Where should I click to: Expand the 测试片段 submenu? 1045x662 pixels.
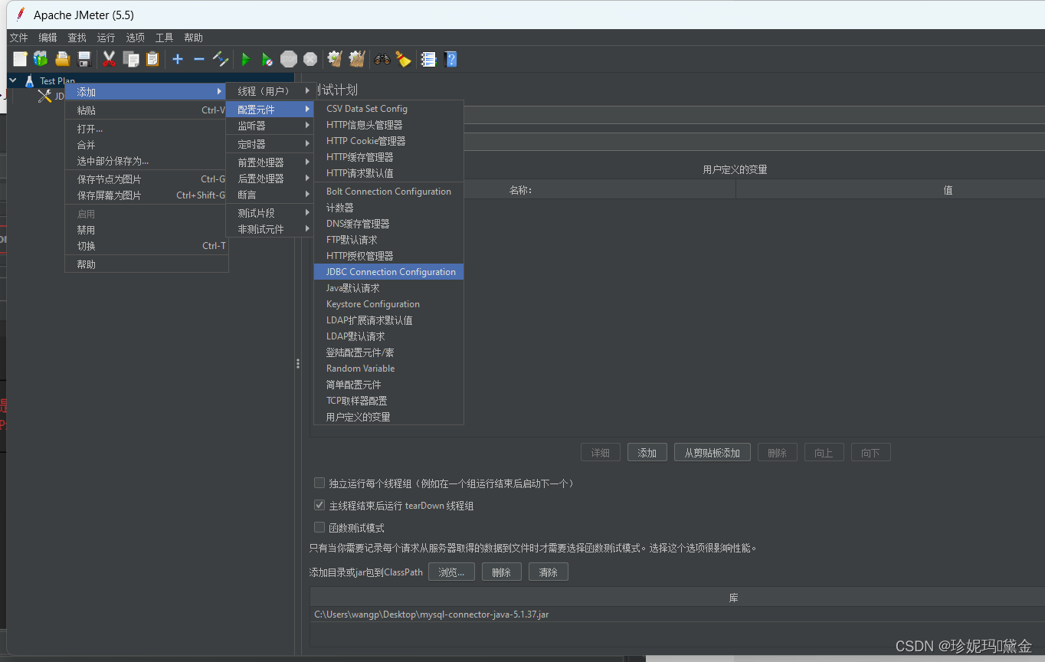pyautogui.click(x=270, y=213)
